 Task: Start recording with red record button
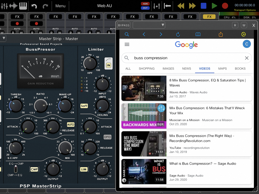pyautogui.click(x=225, y=6)
